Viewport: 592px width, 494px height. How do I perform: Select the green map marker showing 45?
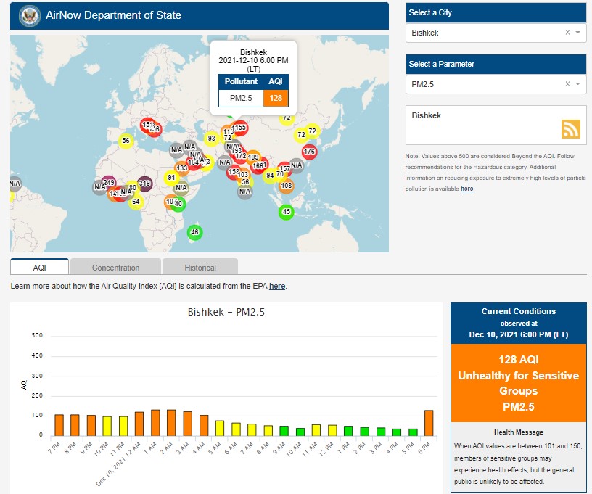click(x=286, y=212)
